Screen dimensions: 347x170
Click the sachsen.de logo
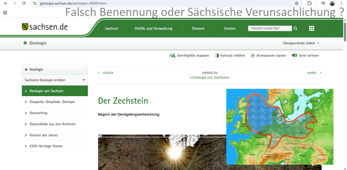point(45,27)
